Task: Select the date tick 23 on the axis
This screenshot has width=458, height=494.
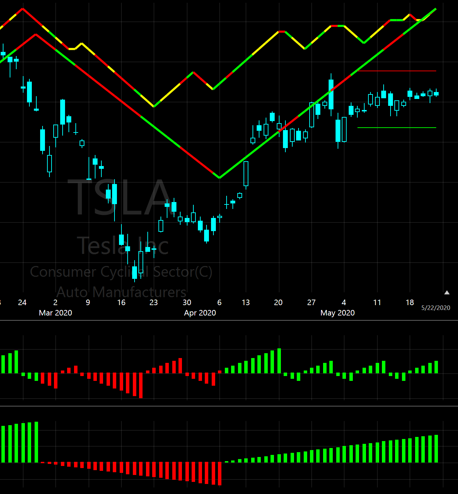Action: (154, 302)
